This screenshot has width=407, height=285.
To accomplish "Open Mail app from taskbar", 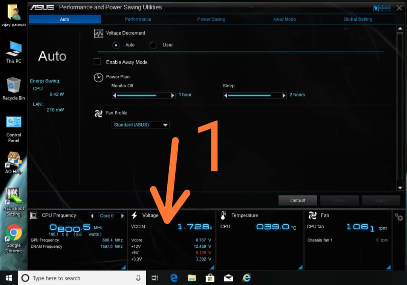I will tap(228, 278).
